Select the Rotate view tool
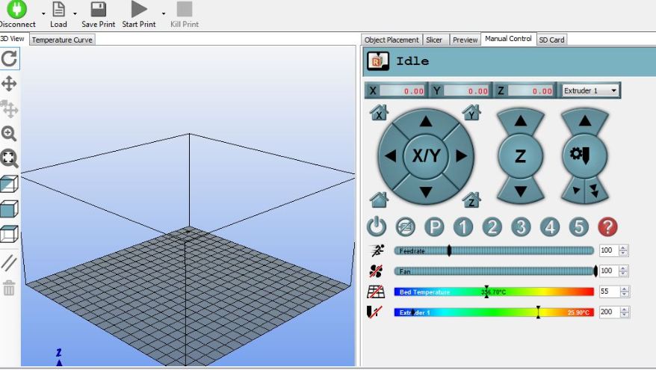The width and height of the screenshot is (656, 370). coord(9,58)
